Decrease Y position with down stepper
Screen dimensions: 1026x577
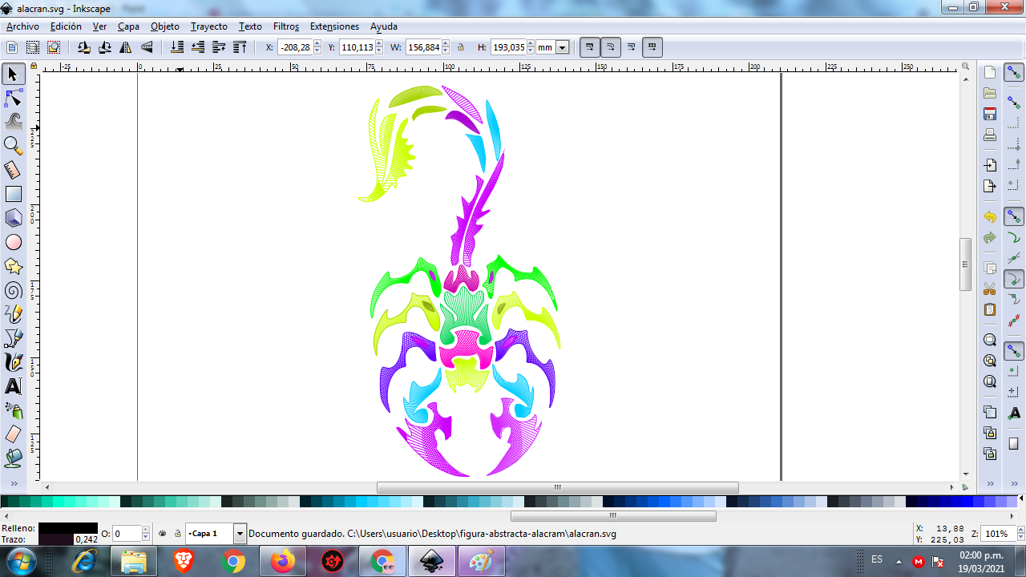pyautogui.click(x=379, y=51)
